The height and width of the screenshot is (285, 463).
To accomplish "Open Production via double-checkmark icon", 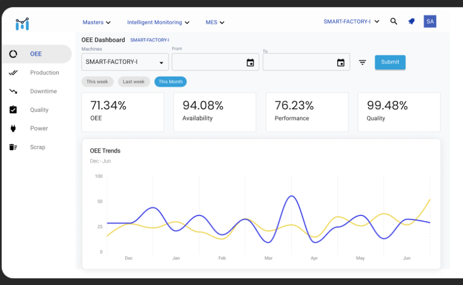I will tap(13, 73).
